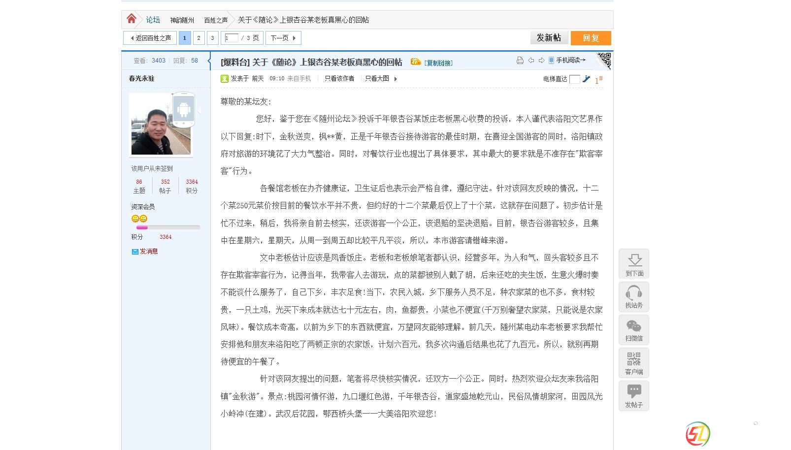Go to next thread using right arrow icon

click(x=541, y=61)
